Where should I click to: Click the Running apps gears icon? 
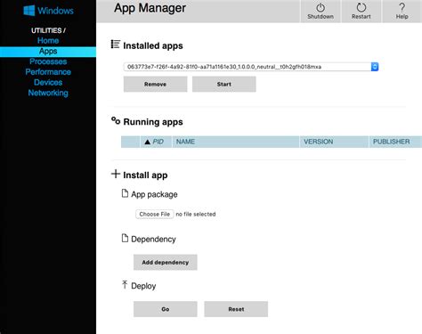pos(116,120)
